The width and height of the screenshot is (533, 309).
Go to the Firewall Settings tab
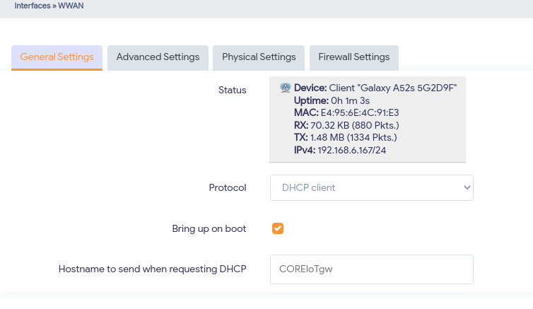tap(353, 57)
